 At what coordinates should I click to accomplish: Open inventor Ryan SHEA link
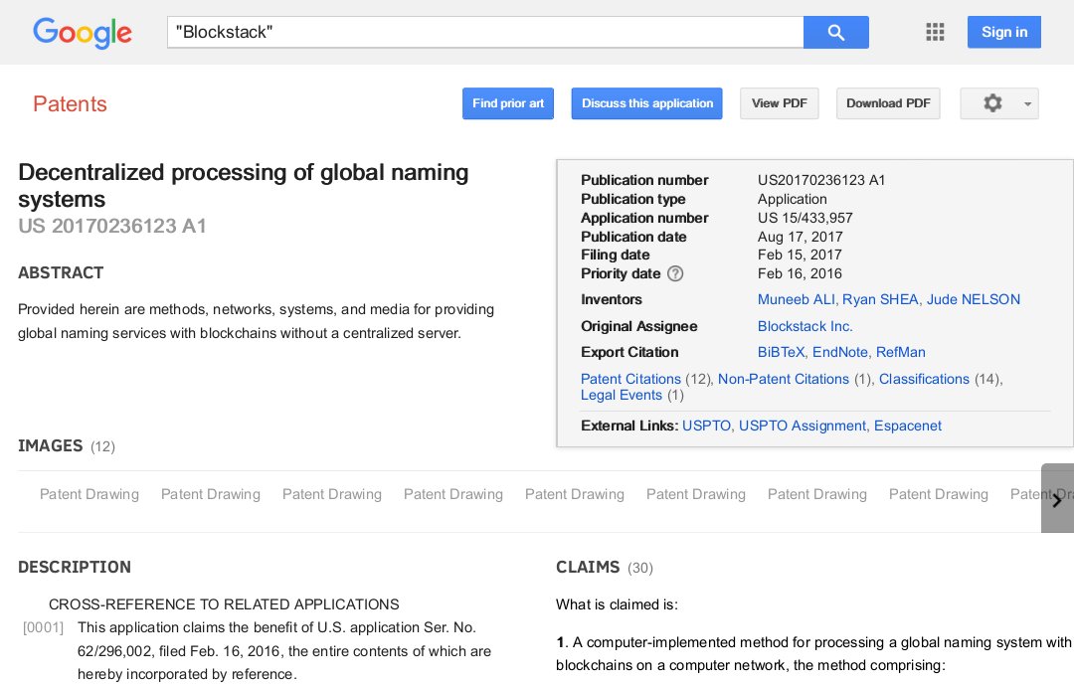tap(880, 299)
